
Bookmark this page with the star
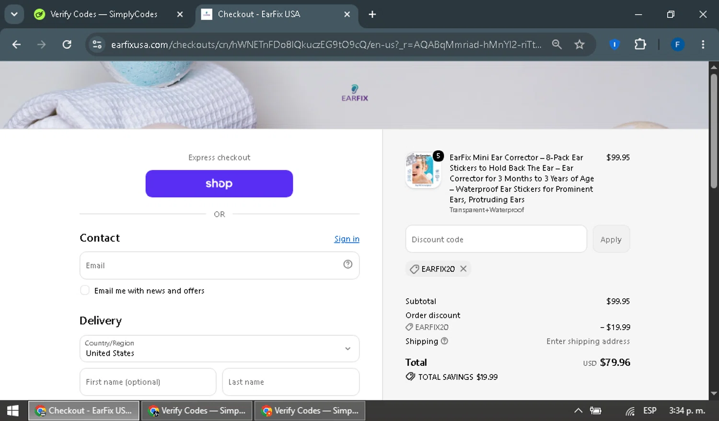[x=580, y=45]
